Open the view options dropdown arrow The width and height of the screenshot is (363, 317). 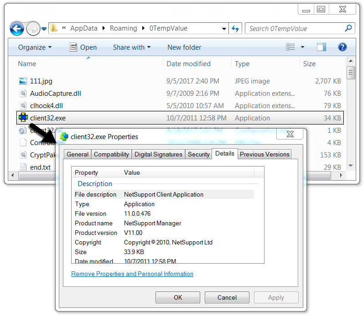point(302,47)
